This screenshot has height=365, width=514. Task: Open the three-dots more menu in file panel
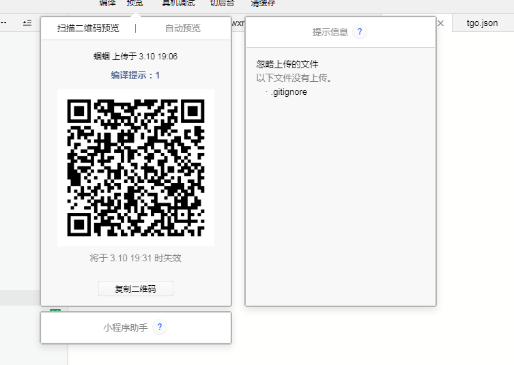click(3, 23)
